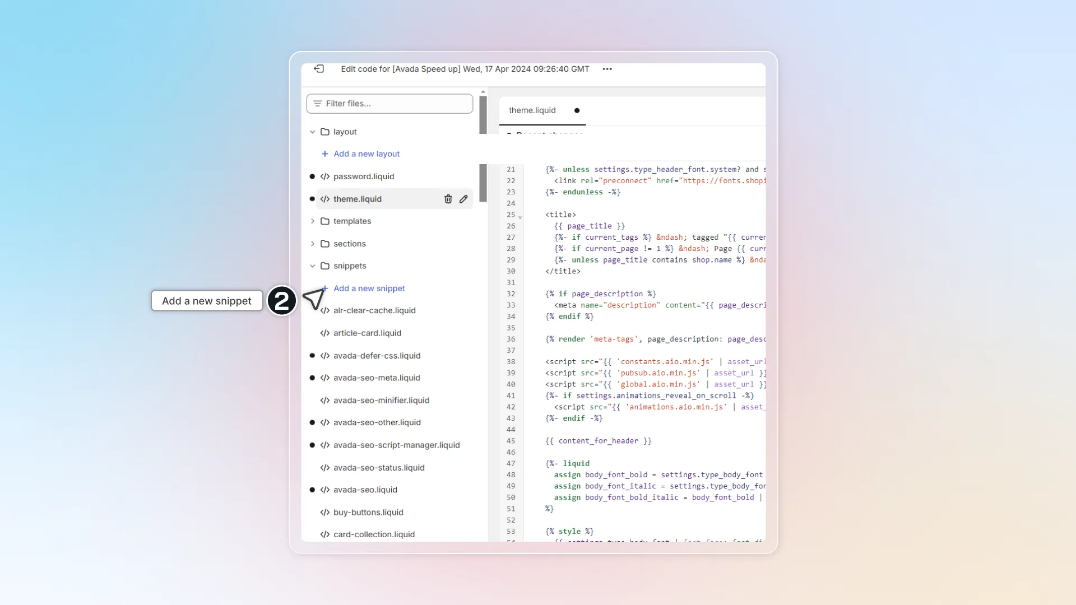Delete theme.liquid with the trash icon
1076x605 pixels.
(x=448, y=199)
